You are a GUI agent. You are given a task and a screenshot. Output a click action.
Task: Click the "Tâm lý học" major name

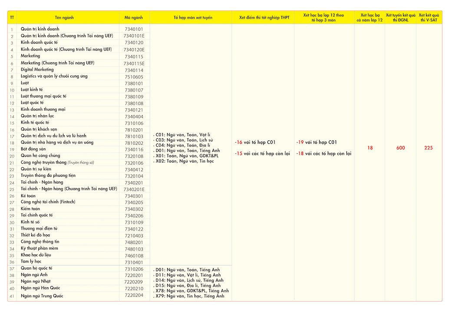(x=31, y=262)
